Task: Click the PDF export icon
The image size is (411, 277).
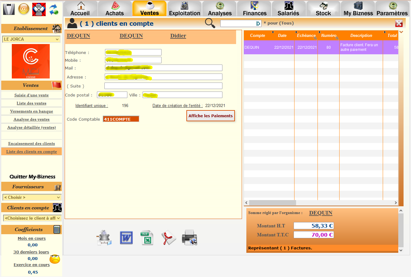Action: click(x=168, y=238)
